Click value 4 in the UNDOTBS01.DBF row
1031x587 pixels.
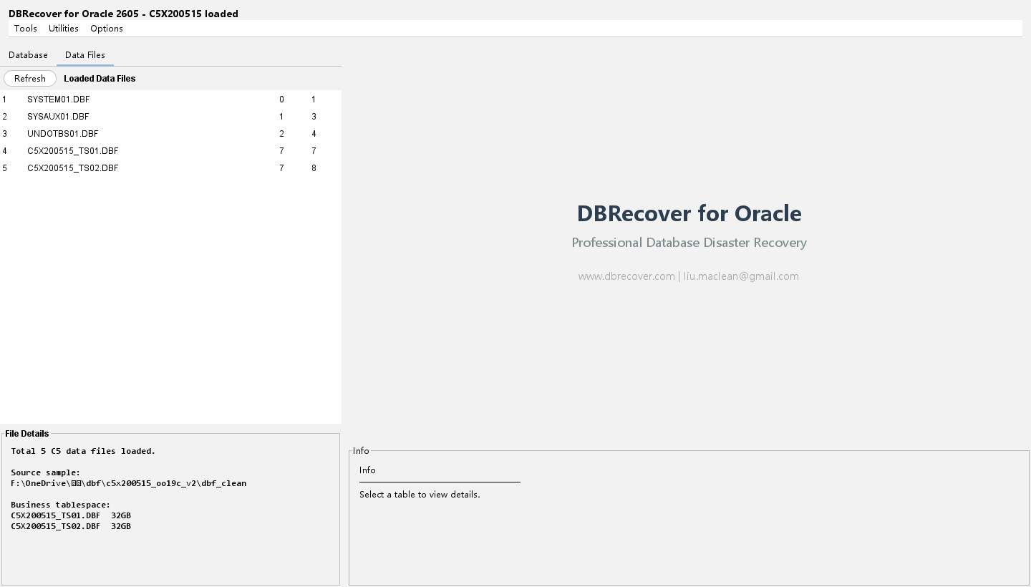pyautogui.click(x=314, y=134)
